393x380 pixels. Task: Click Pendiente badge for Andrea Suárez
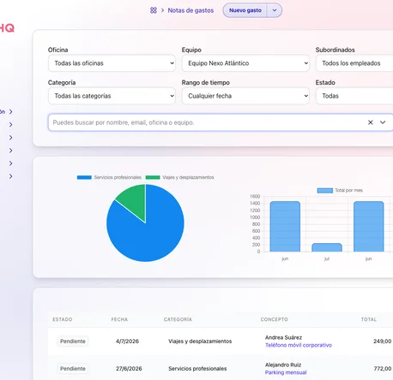[x=73, y=341]
